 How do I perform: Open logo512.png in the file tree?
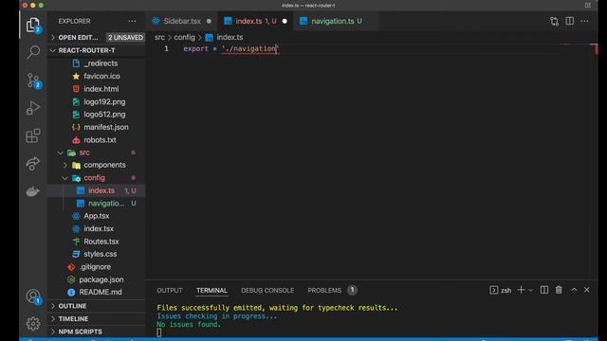104,115
